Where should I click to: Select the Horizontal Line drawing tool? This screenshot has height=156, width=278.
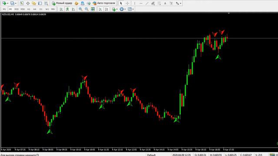point(141,3)
